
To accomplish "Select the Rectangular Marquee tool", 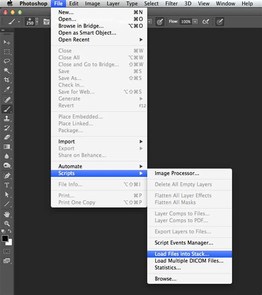I will tap(7, 51).
